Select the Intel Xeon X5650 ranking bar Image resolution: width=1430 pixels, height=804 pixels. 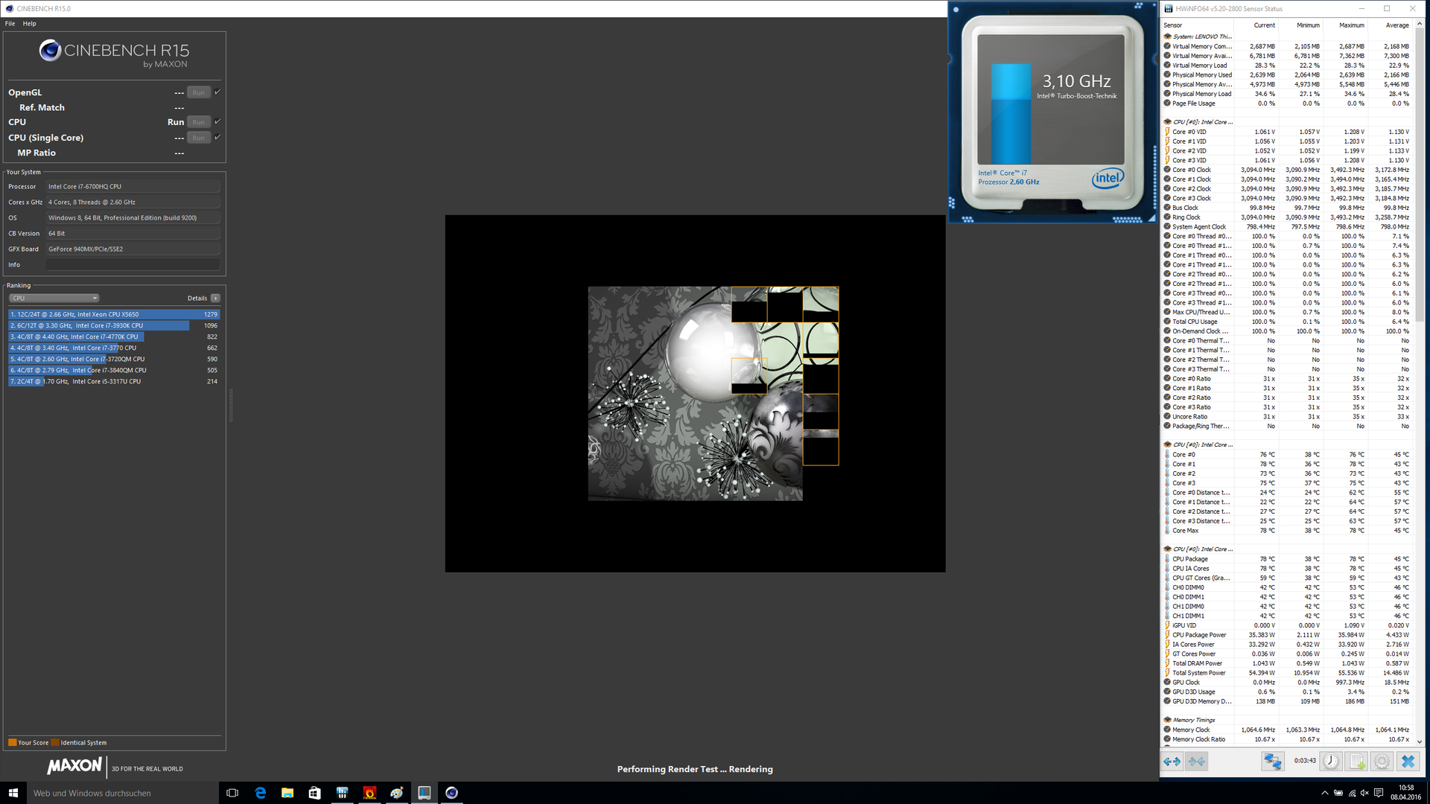click(x=113, y=314)
